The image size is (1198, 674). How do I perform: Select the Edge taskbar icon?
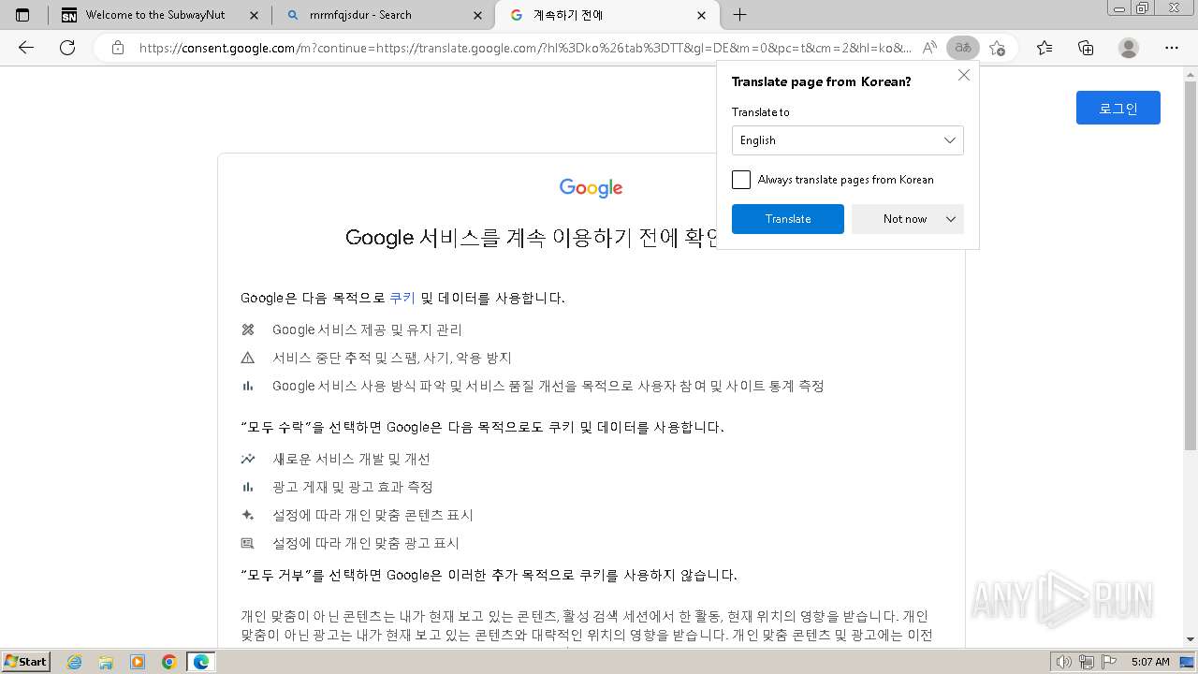(201, 662)
